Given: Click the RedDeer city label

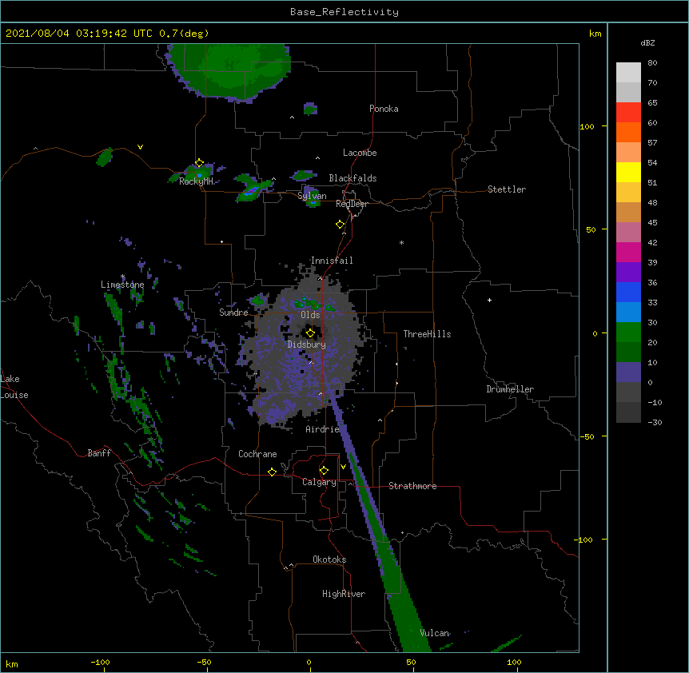Looking at the screenshot, I should [352, 204].
